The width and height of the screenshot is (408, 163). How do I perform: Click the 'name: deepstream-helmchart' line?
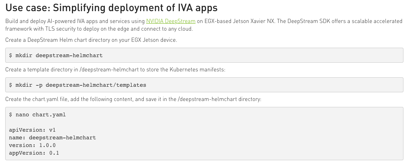[x=52, y=138]
